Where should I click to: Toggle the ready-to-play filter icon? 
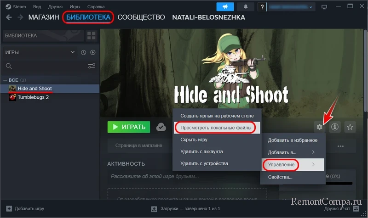[x=92, y=53]
